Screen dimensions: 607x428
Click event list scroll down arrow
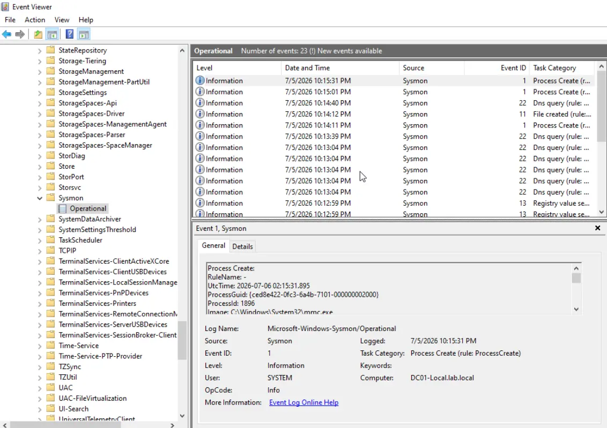pyautogui.click(x=601, y=212)
